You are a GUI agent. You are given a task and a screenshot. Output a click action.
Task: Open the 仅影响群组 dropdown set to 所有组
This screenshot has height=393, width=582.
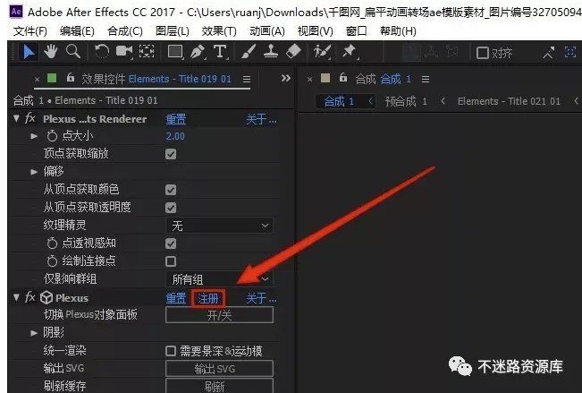point(219,279)
